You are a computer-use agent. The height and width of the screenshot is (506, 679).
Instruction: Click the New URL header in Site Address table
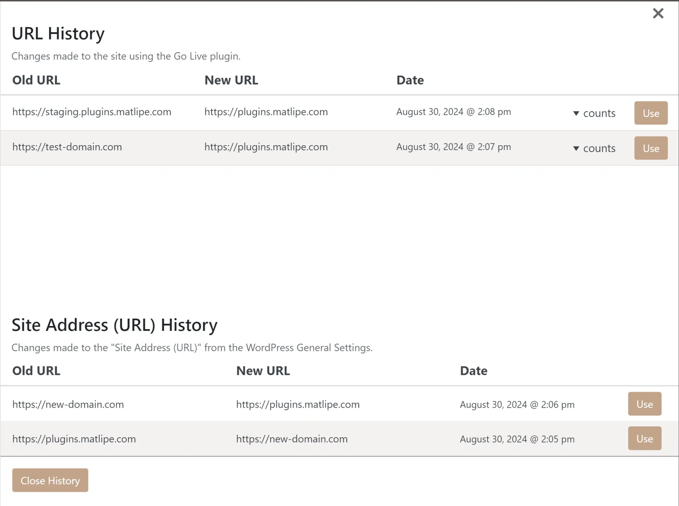point(263,371)
